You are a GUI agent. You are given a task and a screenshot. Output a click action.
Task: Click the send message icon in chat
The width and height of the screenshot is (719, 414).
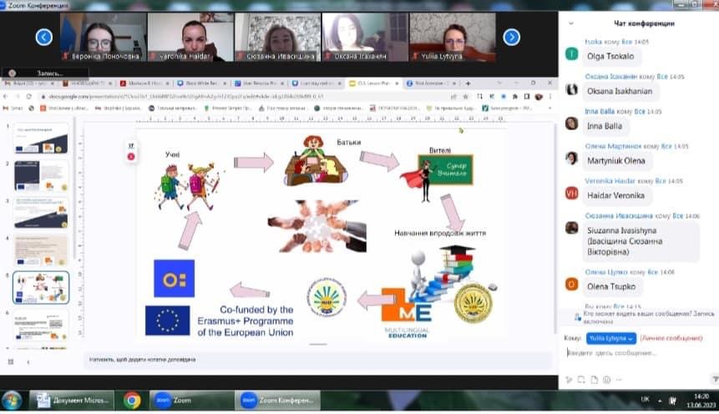tap(715, 379)
